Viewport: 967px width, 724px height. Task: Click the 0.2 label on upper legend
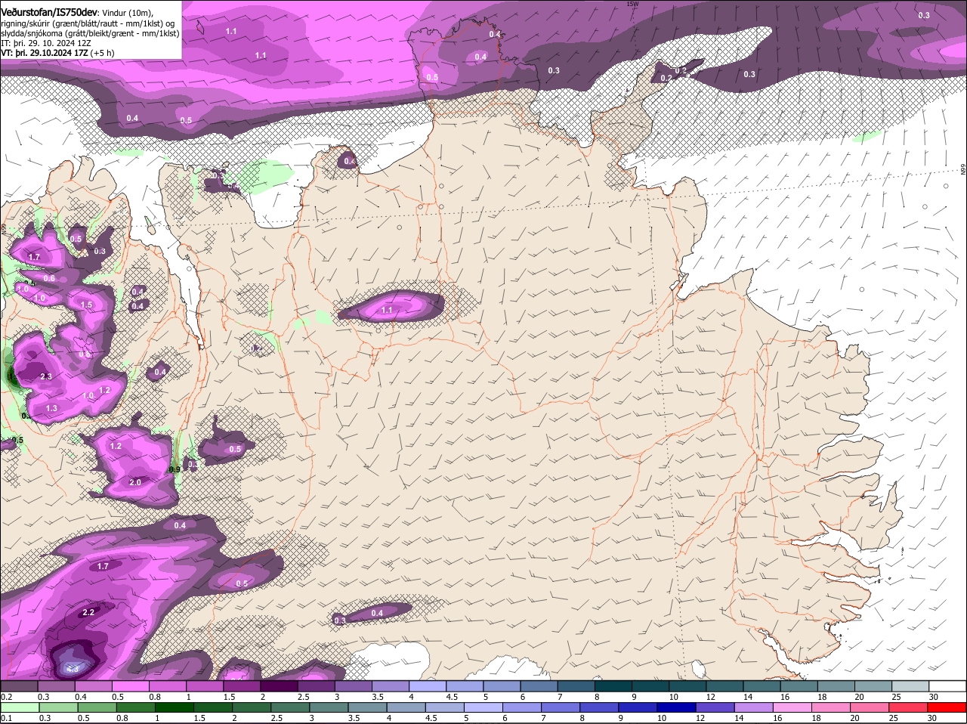[6, 696]
